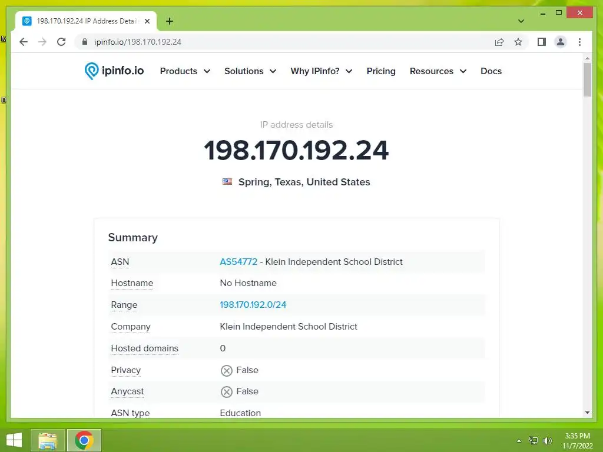Open the Chrome three-dot menu
Image resolution: width=603 pixels, height=452 pixels.
click(x=579, y=42)
